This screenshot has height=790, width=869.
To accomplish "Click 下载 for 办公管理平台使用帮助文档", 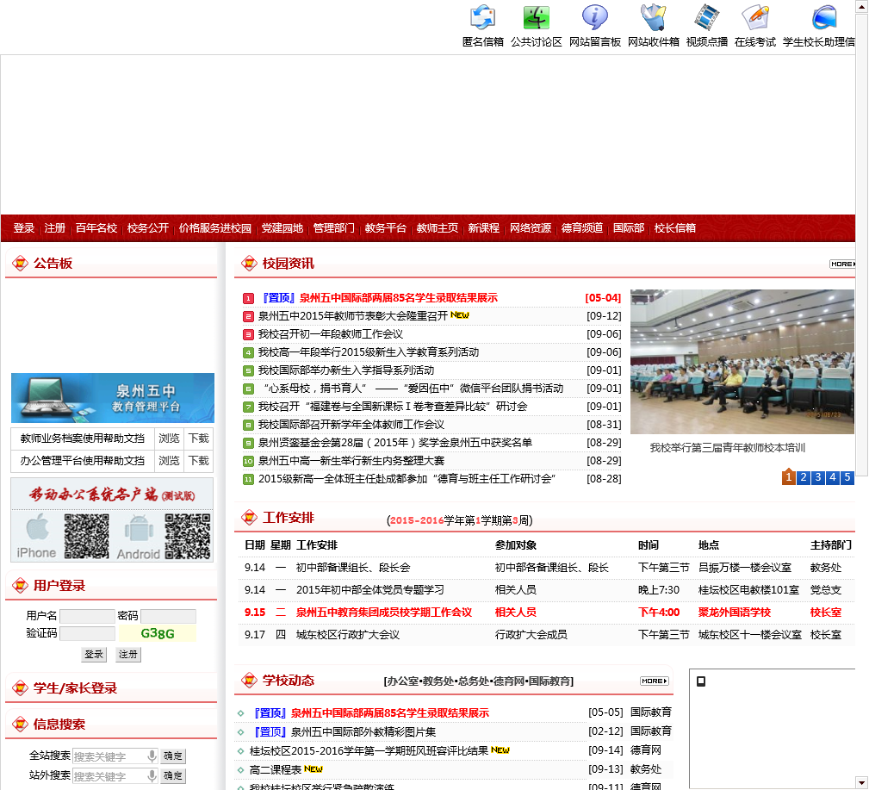I will 198,461.
